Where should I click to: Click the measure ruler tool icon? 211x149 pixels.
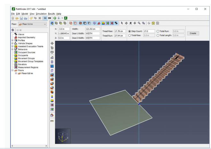(52, 121)
